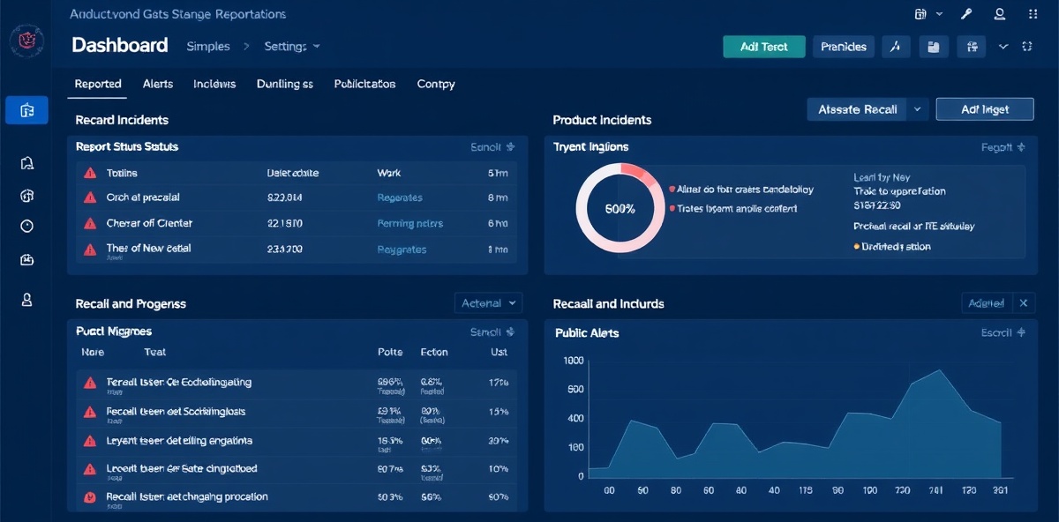Open the 'Dunling ss' tab
The width and height of the screenshot is (1059, 522).
[284, 84]
